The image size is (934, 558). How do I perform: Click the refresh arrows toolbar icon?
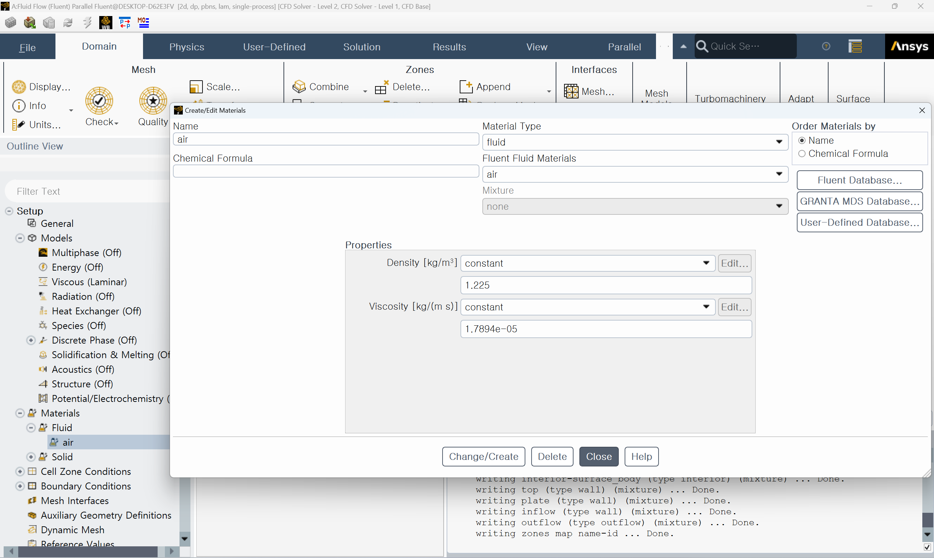pyautogui.click(x=68, y=23)
